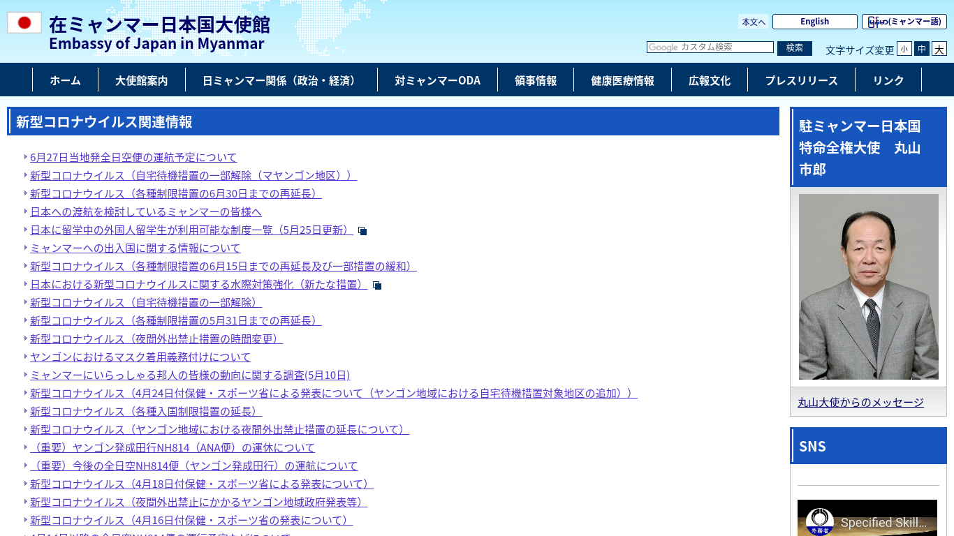Viewport: 954px width, 536px height.
Task: Open ミャンマーへの出入国に関する情報 link
Action: tap(135, 248)
